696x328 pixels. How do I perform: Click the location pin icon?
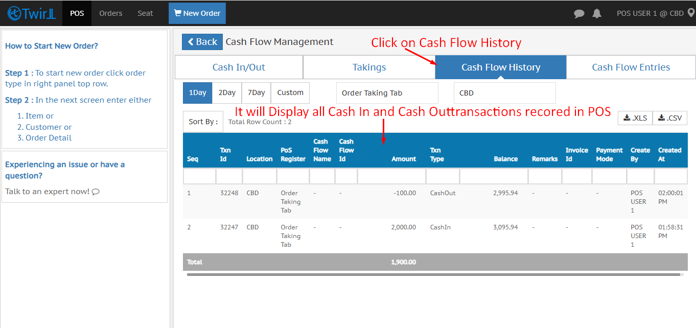[x=691, y=13]
